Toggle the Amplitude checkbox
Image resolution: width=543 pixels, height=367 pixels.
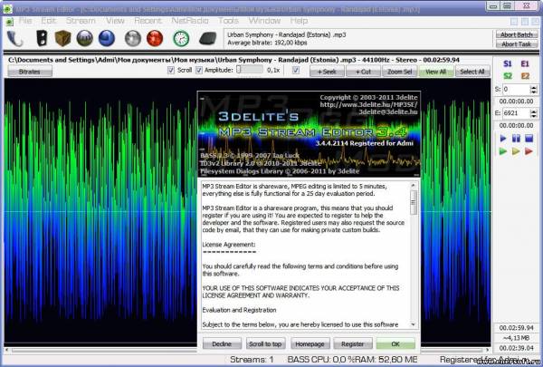click(199, 70)
